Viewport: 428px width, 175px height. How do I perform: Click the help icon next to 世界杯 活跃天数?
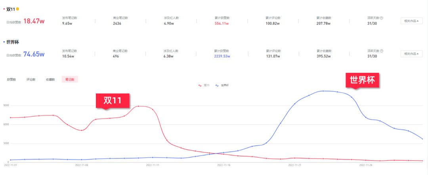click(382, 51)
